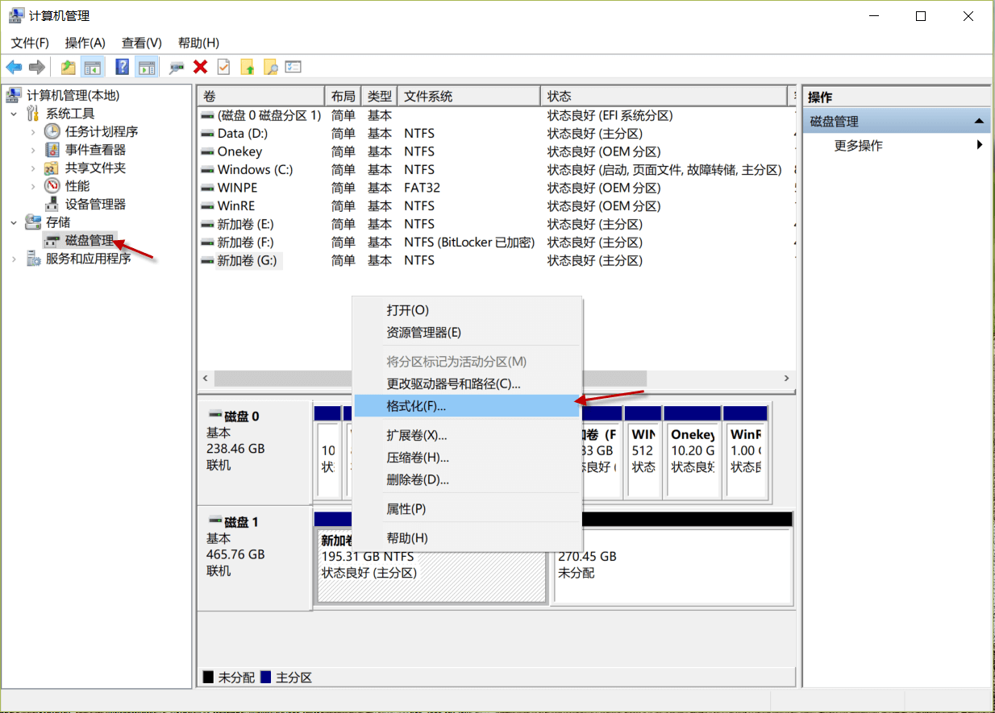Image resolution: width=995 pixels, height=713 pixels.
Task: Choose 格式化(F)... from context menu
Action: (x=467, y=406)
